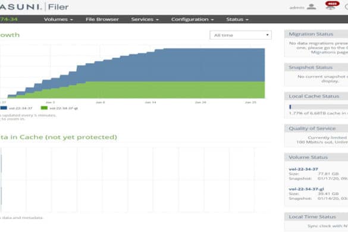This screenshot has height=232, width=348.
Task: Click the Local Time Status header
Action: tap(316, 217)
